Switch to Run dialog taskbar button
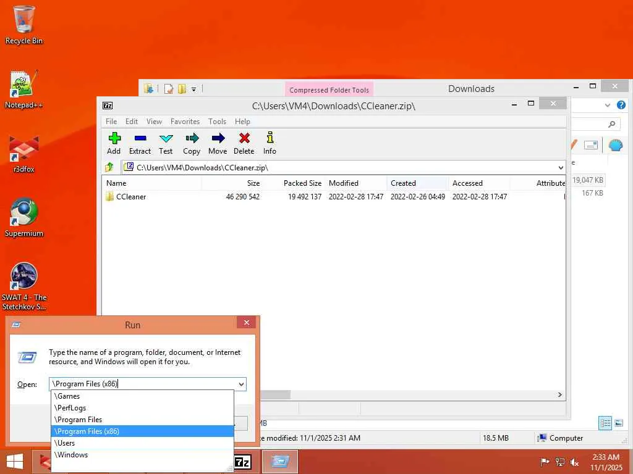The height and width of the screenshot is (474, 633). (x=280, y=462)
